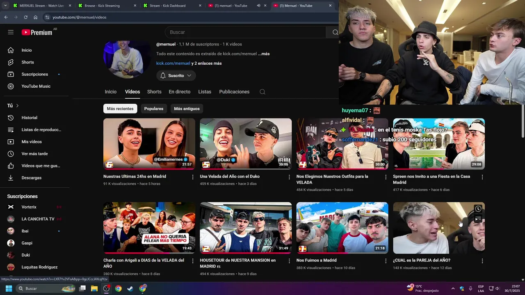Open YouTube Music from the sidebar
Screen dimensions: 525x295
click(37, 86)
